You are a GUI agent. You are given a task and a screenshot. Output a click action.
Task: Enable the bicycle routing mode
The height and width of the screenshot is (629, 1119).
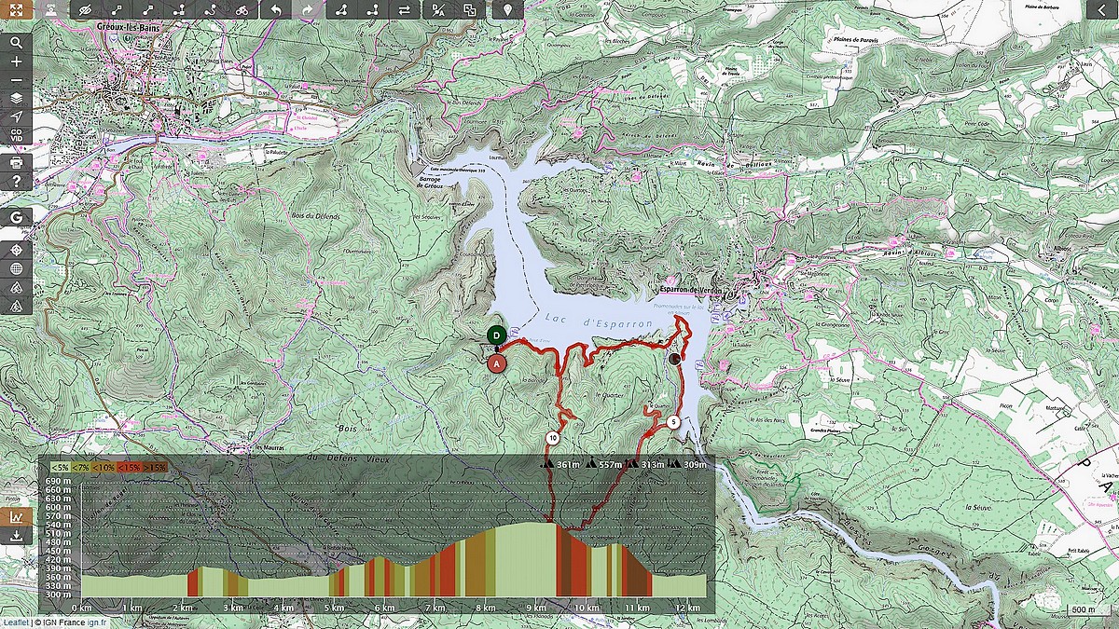(242, 10)
